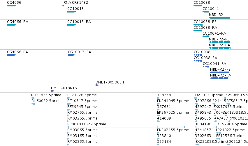
Task: Select the MBD-R2-RA transcript label
Action: [x=219, y=45]
